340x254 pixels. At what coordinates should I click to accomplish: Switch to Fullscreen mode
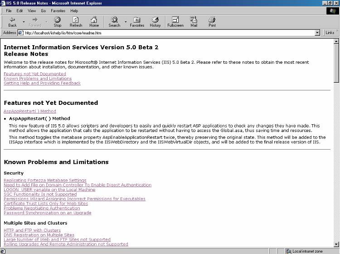pyautogui.click(x=175, y=22)
